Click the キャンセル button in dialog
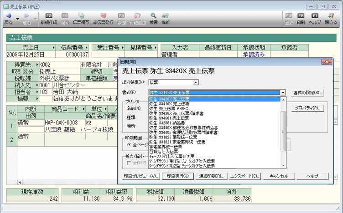Viewport: 343px width, 213px height. [279, 176]
